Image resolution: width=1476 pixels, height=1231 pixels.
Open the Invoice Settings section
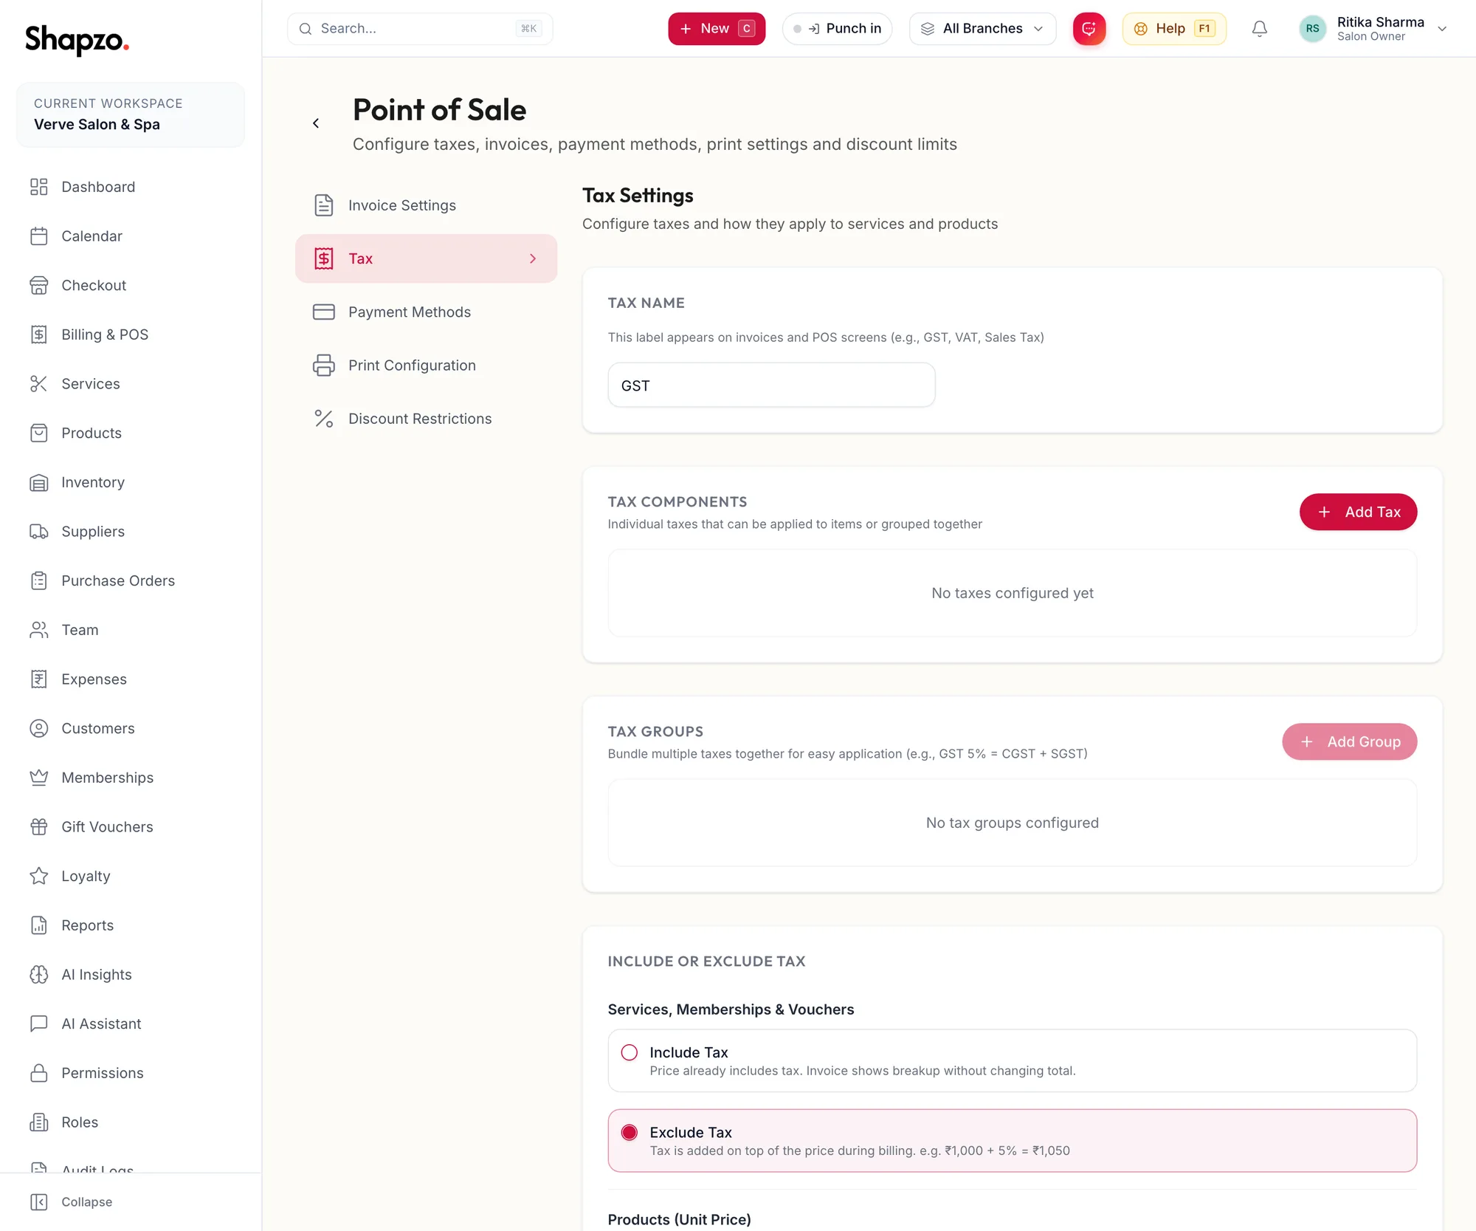coord(426,205)
